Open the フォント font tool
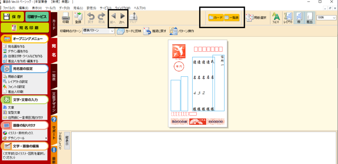Screen dimensions: 338x164 click(x=276, y=17)
